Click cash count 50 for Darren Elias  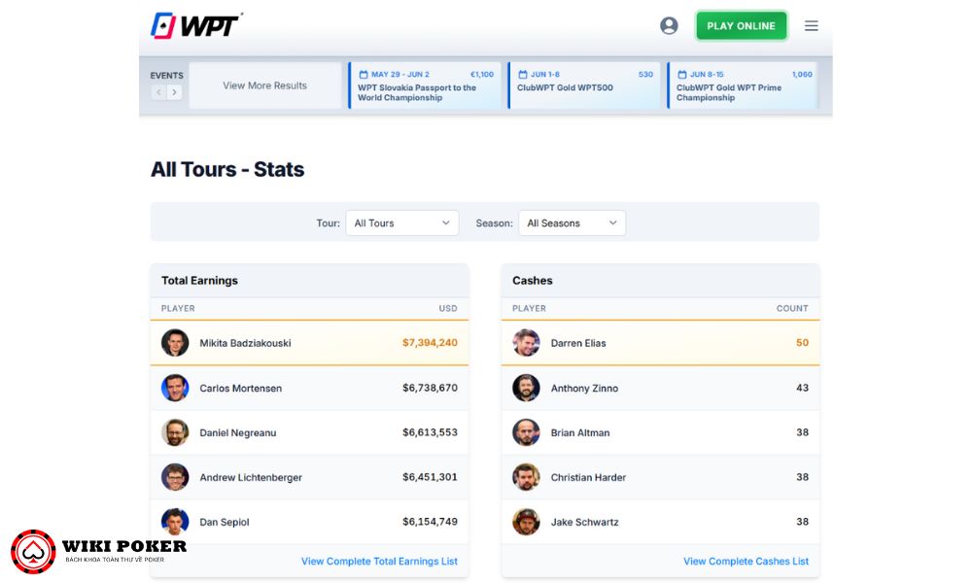[802, 343]
